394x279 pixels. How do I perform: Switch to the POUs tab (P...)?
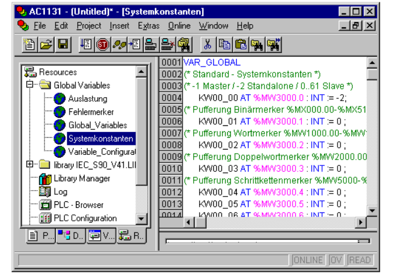pyautogui.click(x=41, y=236)
